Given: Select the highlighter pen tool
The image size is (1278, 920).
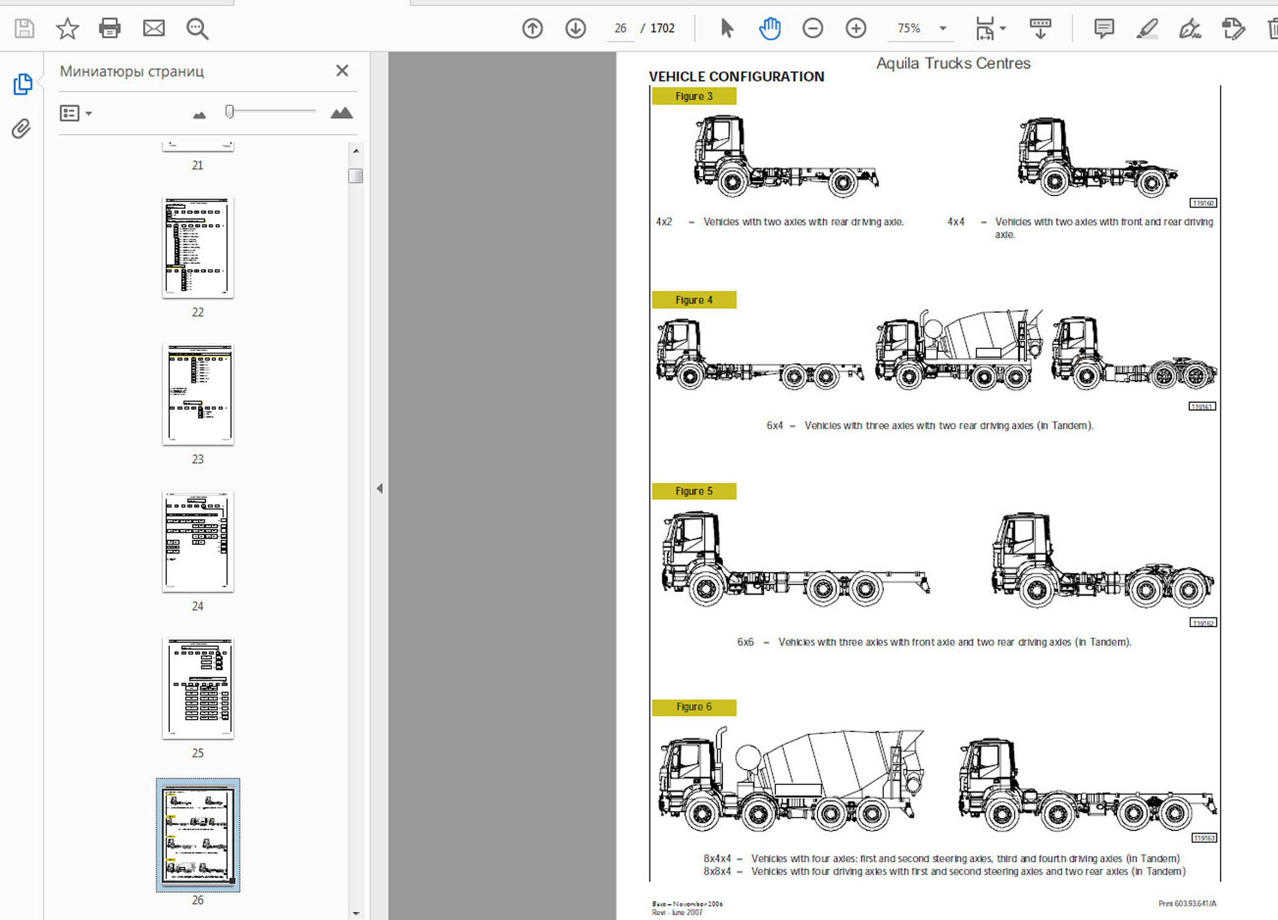Looking at the screenshot, I should [1147, 28].
